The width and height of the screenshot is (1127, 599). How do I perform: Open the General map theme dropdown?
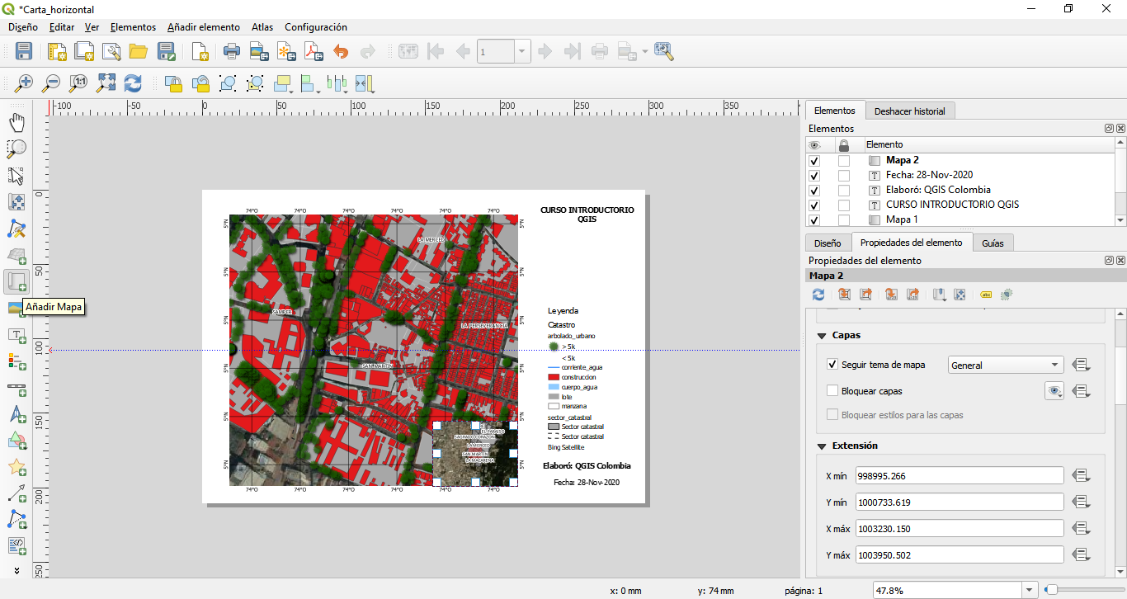[1005, 365]
